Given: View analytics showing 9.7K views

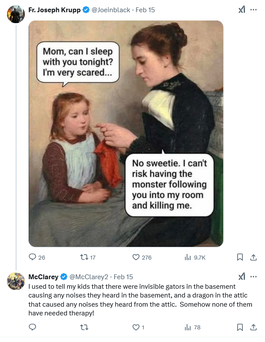Looking at the screenshot, I should click(188, 257).
